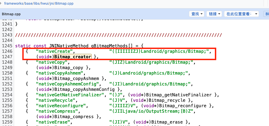269x126 pixels.
Task: Click line number 1259
Action: [7, 122]
